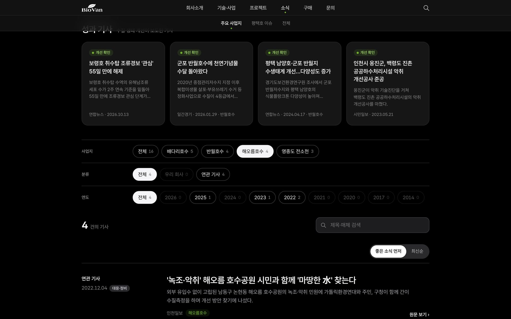Click the 개선 확인 badge on the 백령도 card
511x319 pixels.
(365, 53)
